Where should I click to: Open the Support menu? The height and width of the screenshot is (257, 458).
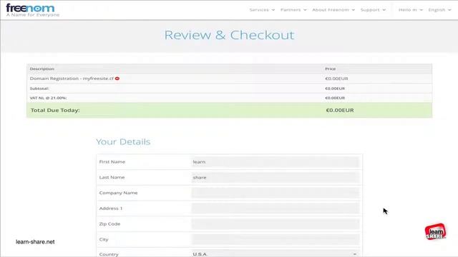tap(373, 10)
